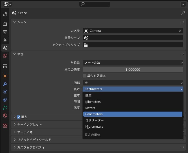
Task: Open the Tool properties tab
Action: [5, 14]
